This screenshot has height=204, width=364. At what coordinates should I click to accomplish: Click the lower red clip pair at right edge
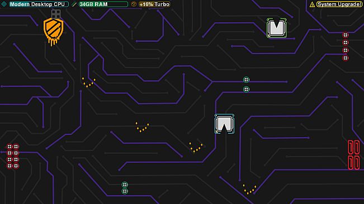point(353,162)
